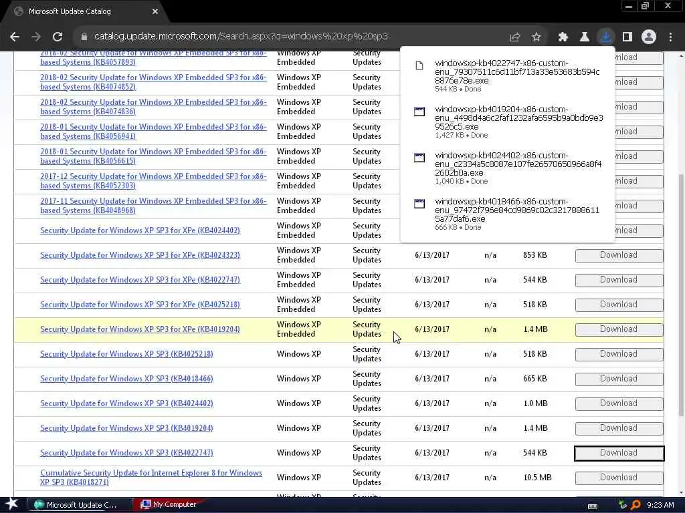The height and width of the screenshot is (513, 685).
Task: Open the KB4056941 Embedded SP3 update link
Action: click(x=153, y=132)
